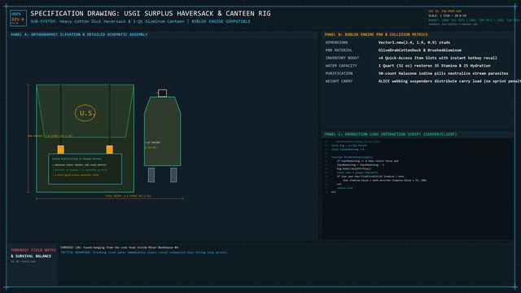Click the USFS DIV-9 badge logo
This screenshot has width=521, height=293.
click(x=18, y=18)
